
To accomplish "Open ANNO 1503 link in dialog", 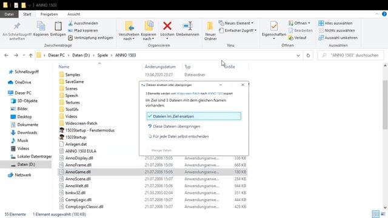I will [x=215, y=94].
